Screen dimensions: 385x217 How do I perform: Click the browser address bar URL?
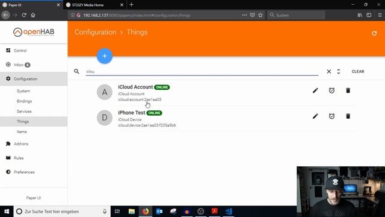137,15
